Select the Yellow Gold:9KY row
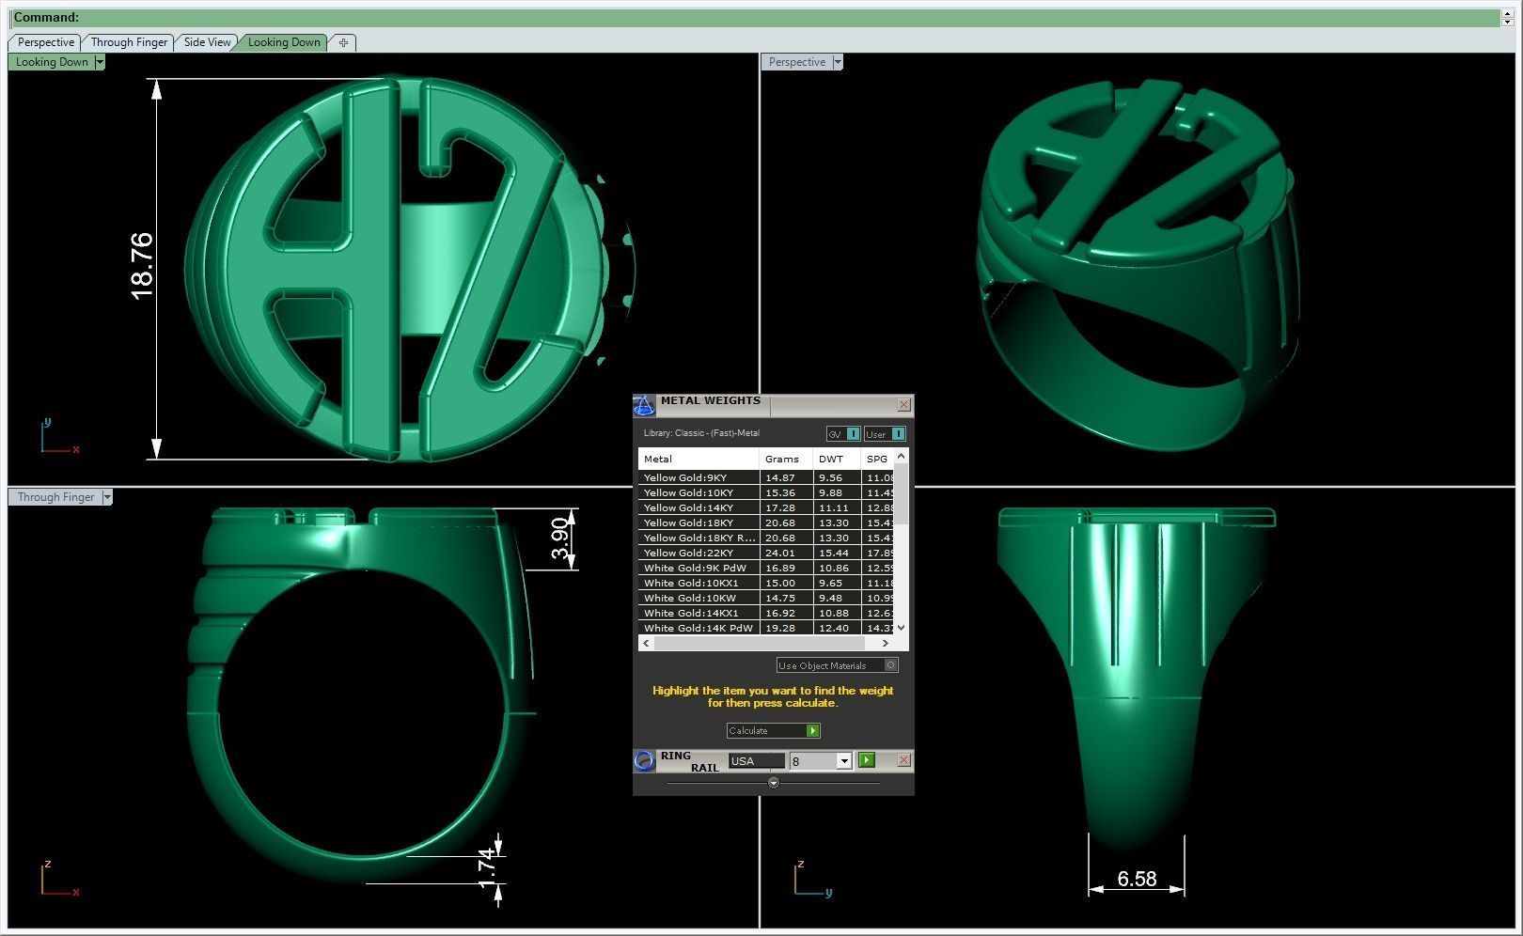The image size is (1523, 936). pyautogui.click(x=766, y=477)
